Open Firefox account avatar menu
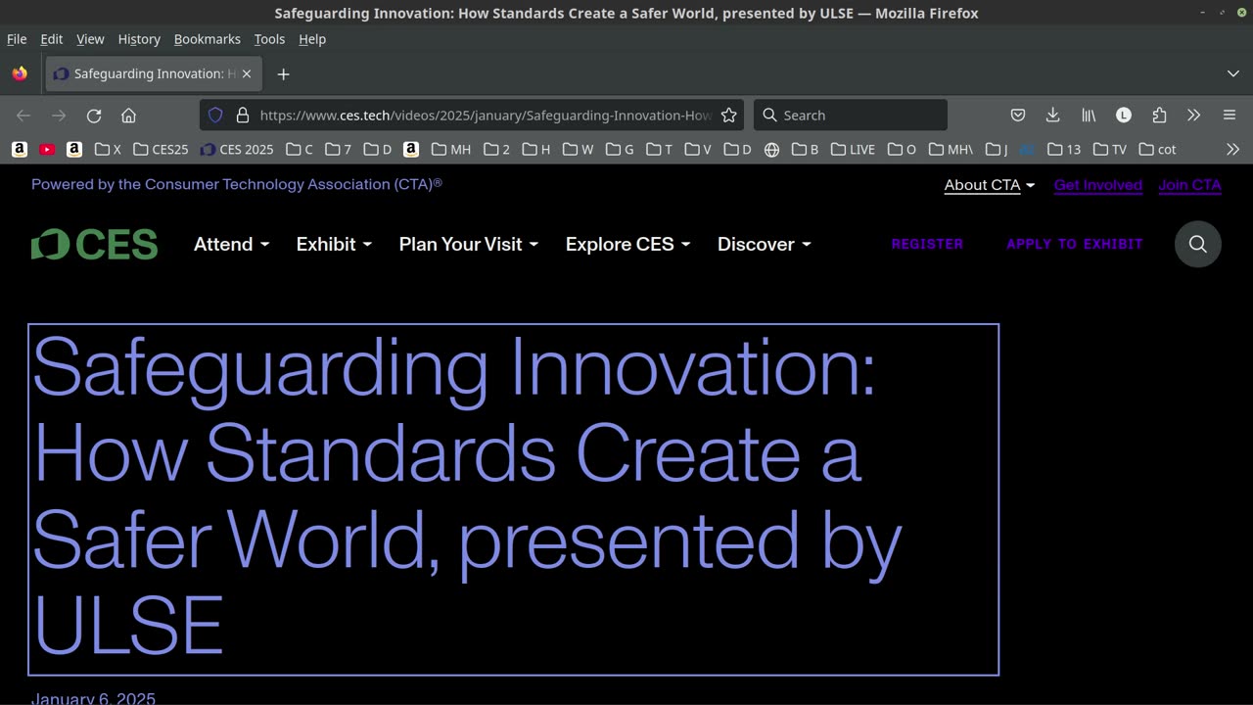The height and width of the screenshot is (705, 1253). [x=1124, y=116]
